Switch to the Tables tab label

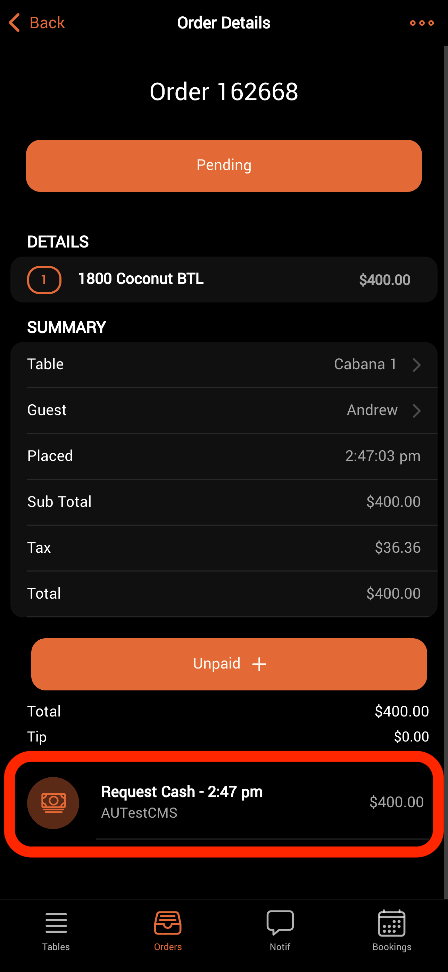pos(56,947)
